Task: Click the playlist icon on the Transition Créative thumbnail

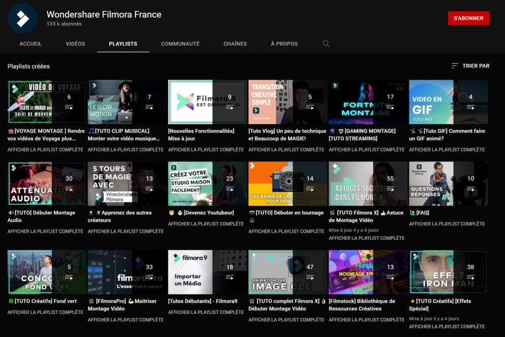Action: [x=310, y=107]
